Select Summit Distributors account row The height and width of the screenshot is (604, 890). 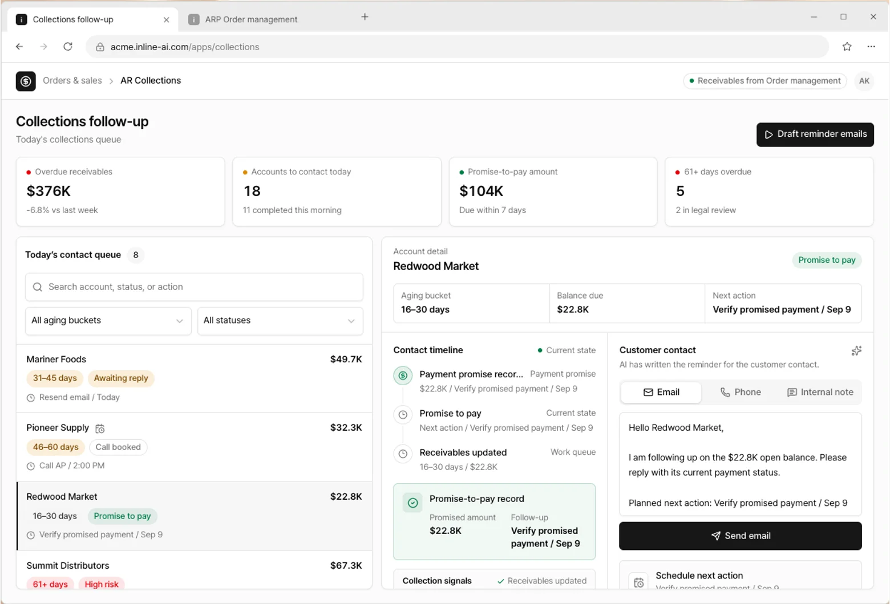click(x=194, y=570)
